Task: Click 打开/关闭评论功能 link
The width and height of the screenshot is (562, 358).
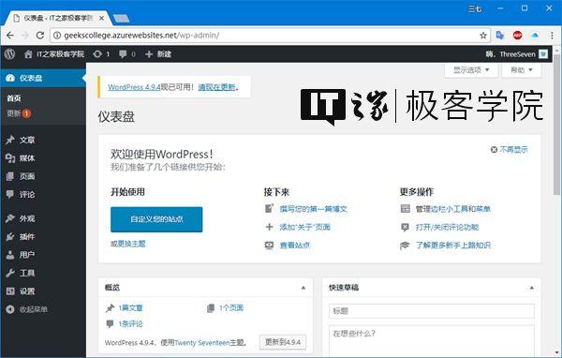Action: pyautogui.click(x=447, y=227)
